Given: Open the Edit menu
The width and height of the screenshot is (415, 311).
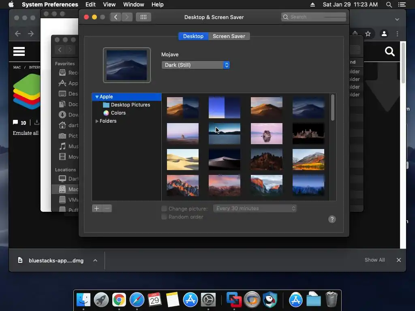Looking at the screenshot, I should point(90,4).
